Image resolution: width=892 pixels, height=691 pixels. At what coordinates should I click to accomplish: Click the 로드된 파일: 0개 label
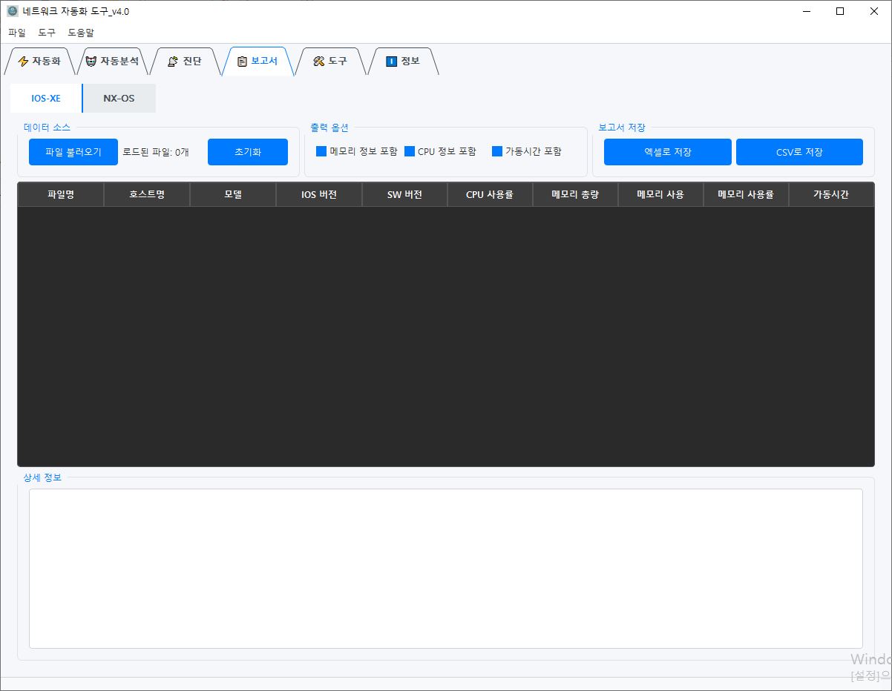[156, 152]
